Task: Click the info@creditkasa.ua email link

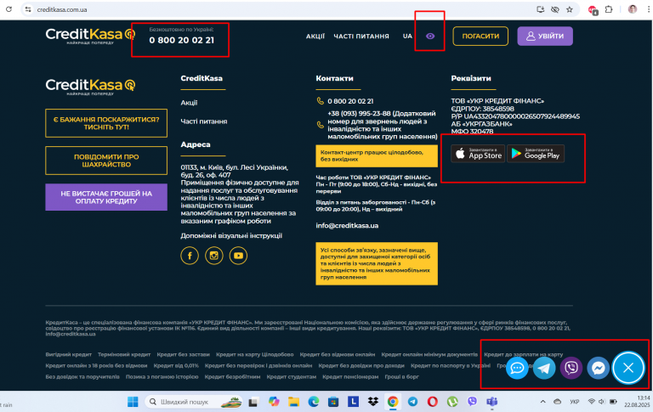Action: (x=347, y=226)
